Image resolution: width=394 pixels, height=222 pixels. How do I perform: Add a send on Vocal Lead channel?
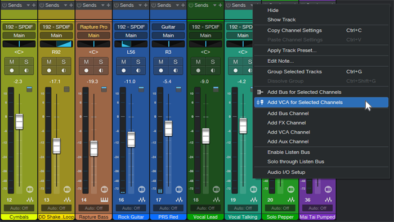click(221, 5)
